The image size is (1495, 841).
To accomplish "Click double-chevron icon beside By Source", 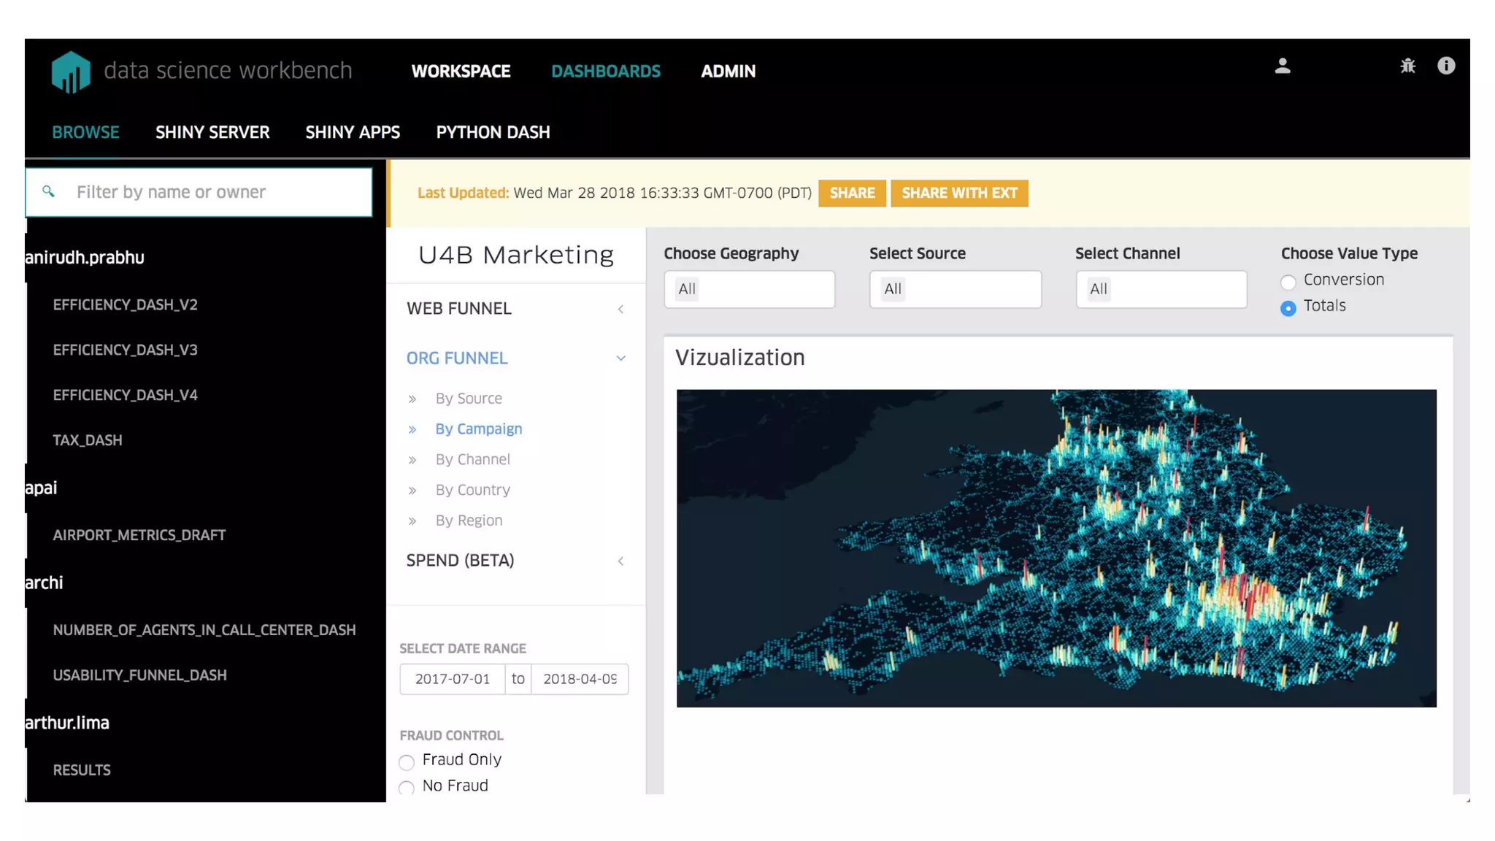I will 412,399.
